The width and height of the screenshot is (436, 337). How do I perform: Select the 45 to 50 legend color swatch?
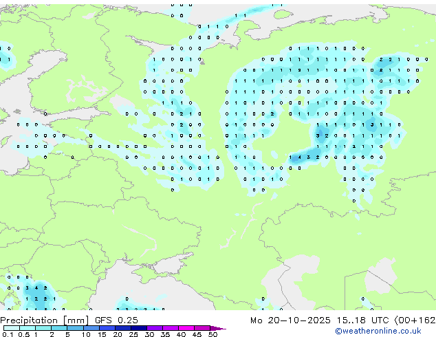pyautogui.click(x=202, y=328)
